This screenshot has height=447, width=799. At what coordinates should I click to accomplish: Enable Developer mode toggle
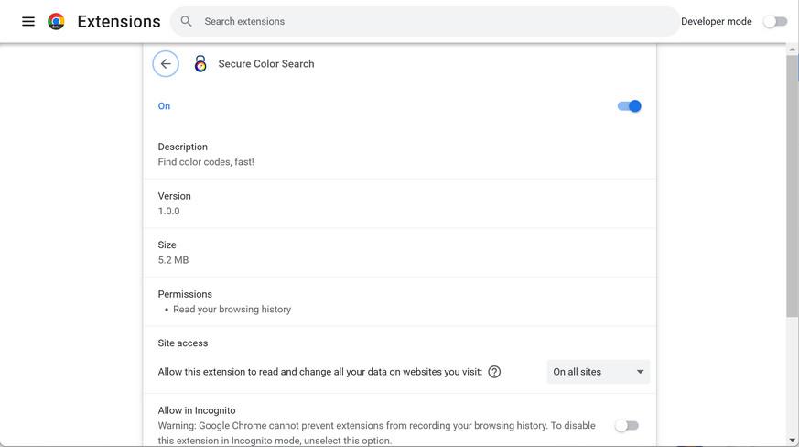coord(775,21)
